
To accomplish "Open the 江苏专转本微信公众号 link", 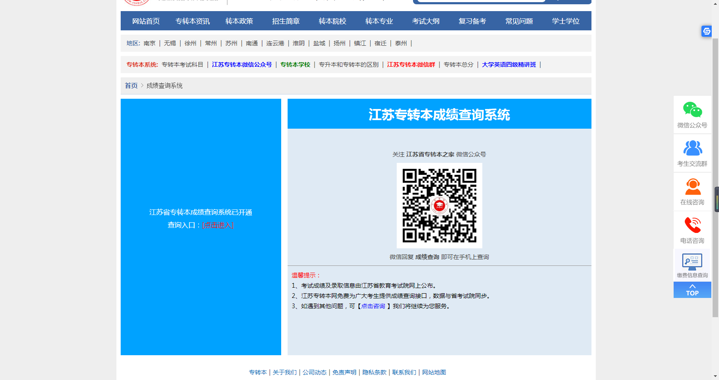I will 242,65.
